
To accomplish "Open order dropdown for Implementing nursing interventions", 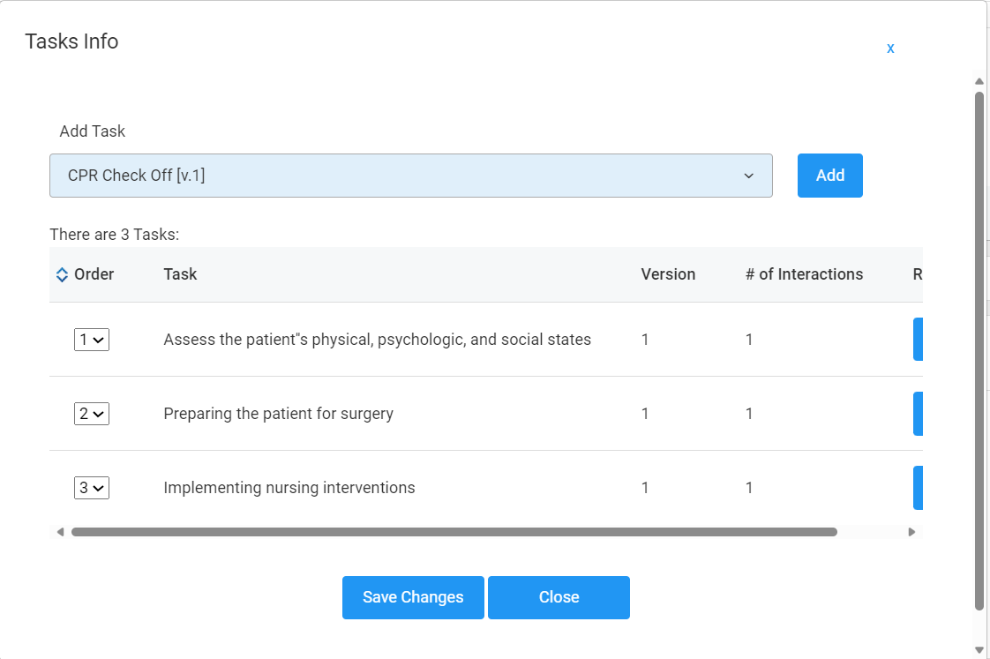I will (92, 487).
